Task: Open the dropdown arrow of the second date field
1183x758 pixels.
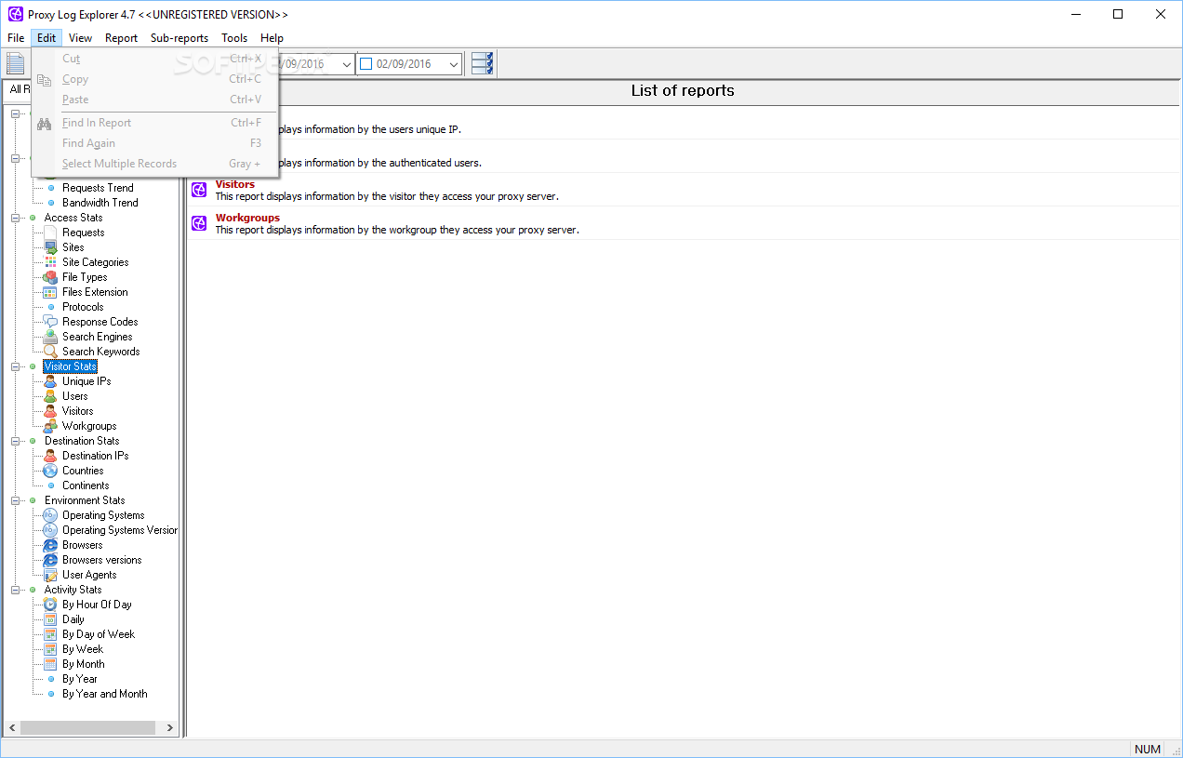Action: (x=454, y=64)
